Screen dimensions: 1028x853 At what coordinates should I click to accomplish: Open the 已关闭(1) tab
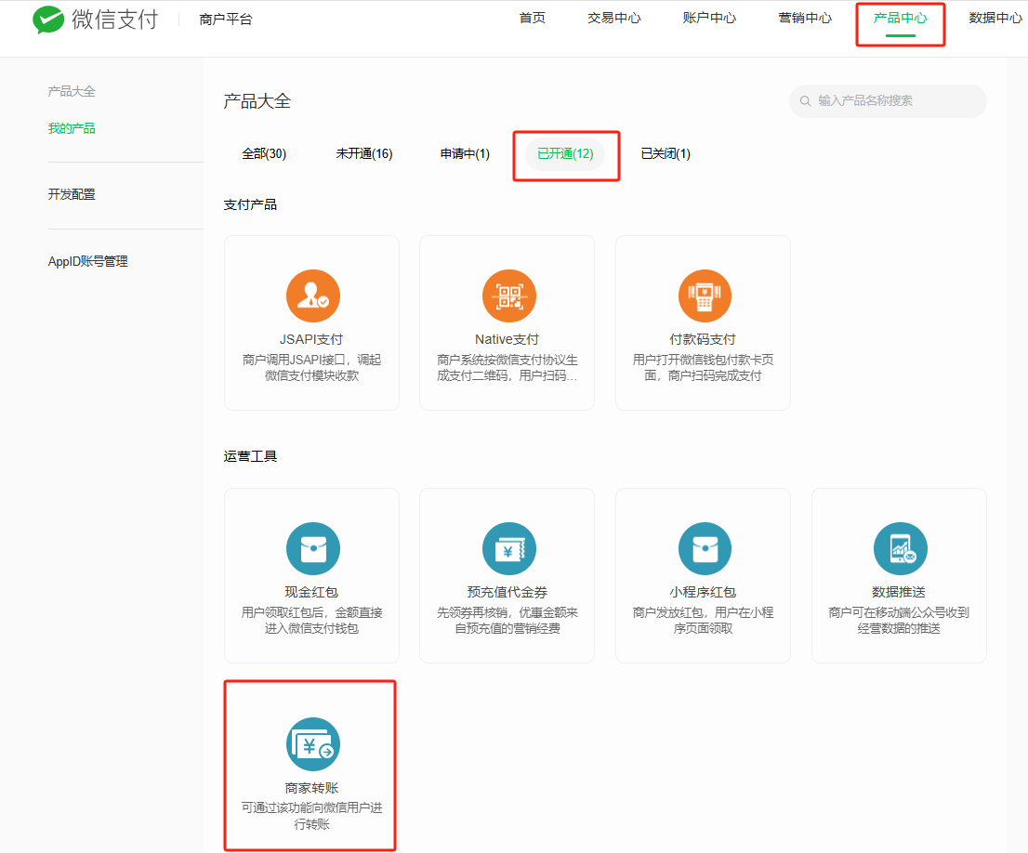tap(666, 154)
